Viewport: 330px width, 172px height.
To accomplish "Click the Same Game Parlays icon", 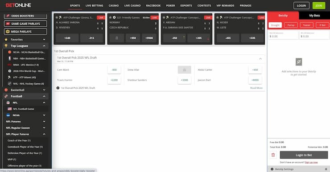I will [8, 24].
